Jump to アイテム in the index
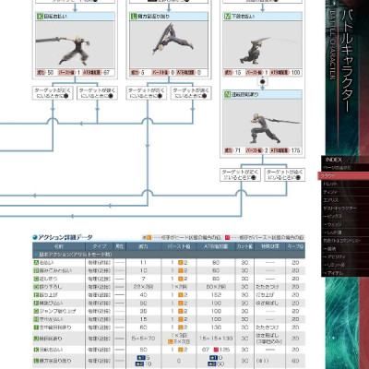369x369 pixels. 335,273
